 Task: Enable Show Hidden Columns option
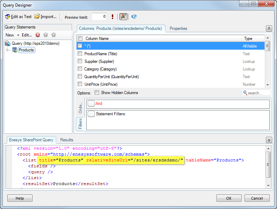97,93
